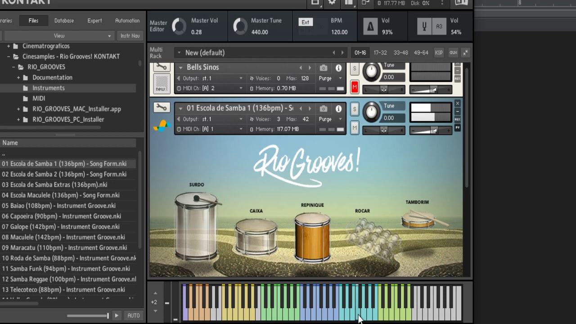Open the files save disk menu
Viewport: 576px width, 324px height.
tap(315, 2)
